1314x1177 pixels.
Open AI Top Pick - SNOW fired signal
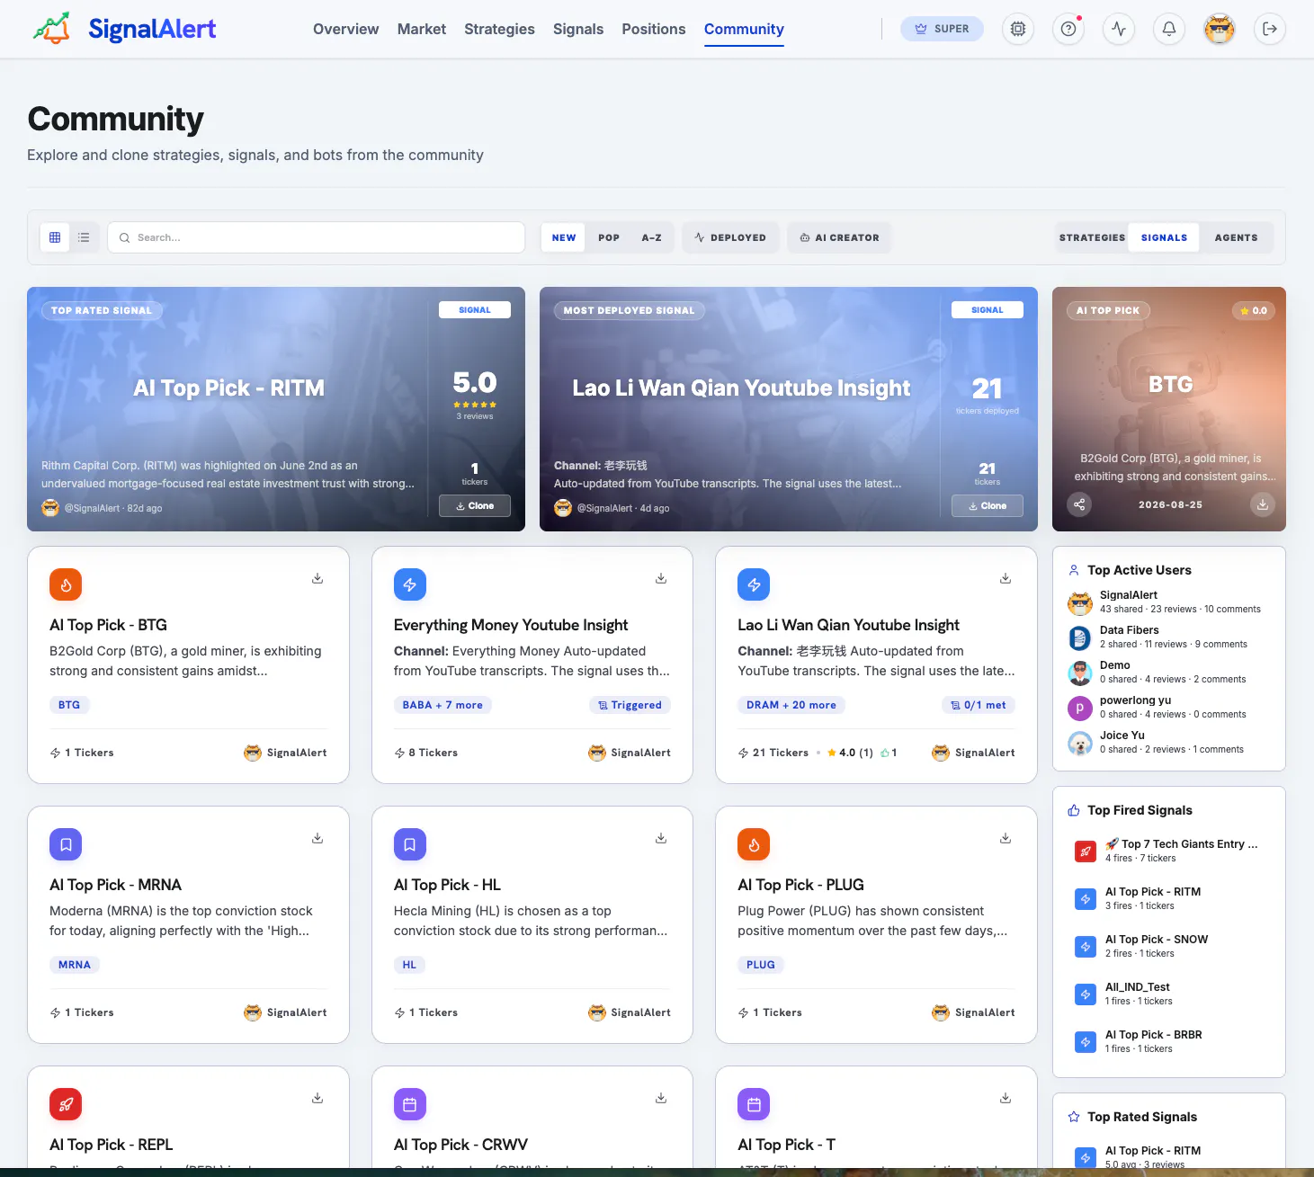[x=1169, y=946]
